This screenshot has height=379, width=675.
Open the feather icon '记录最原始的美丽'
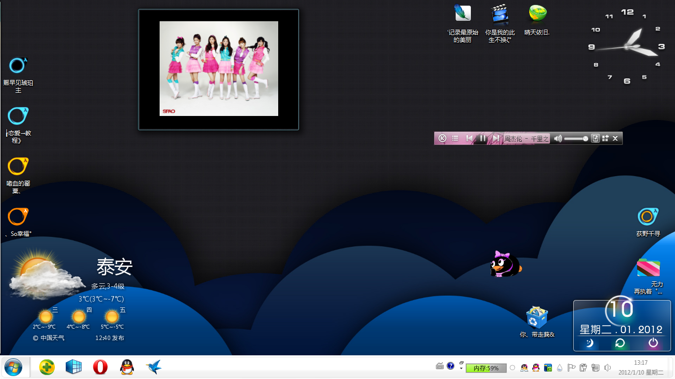tap(463, 24)
